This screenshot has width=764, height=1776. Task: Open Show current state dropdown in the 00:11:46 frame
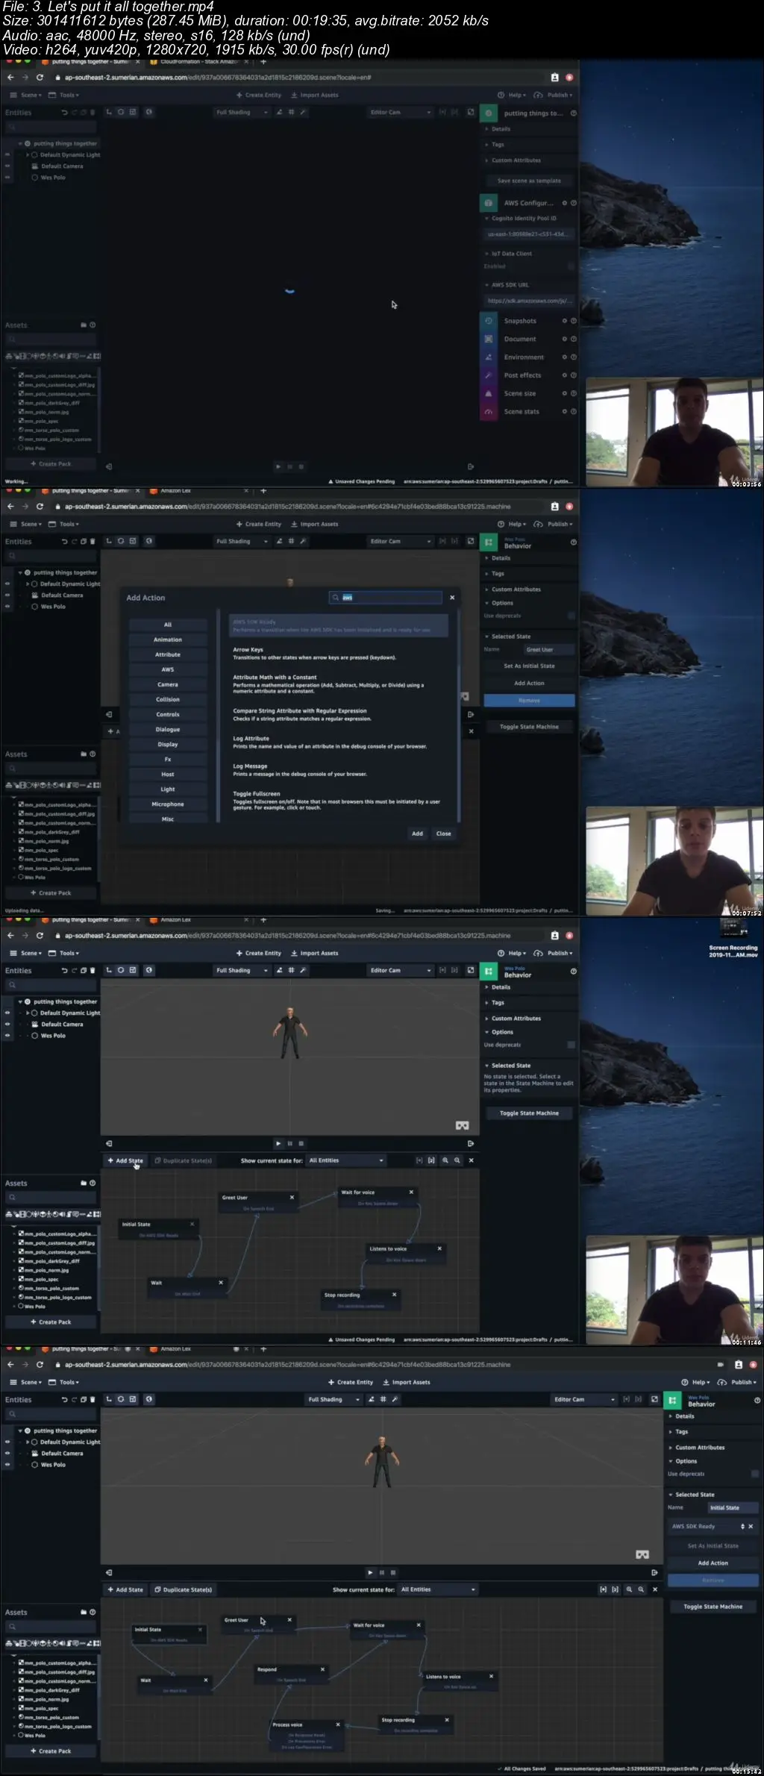point(347,1160)
